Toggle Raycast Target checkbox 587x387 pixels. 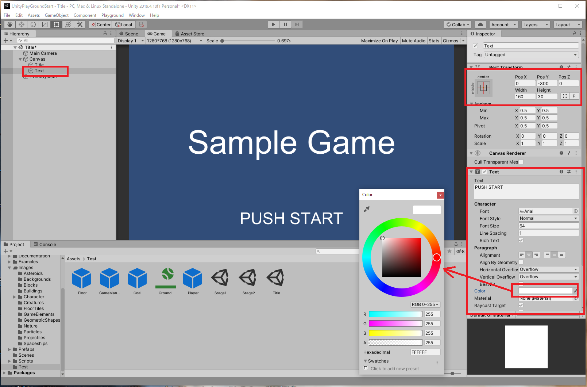click(521, 305)
